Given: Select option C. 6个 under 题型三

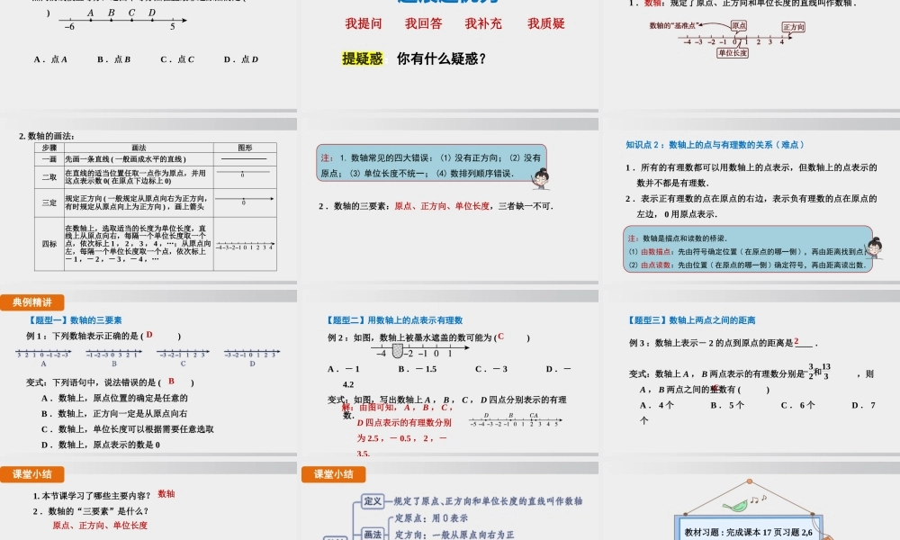Looking at the screenshot, I should 797,405.
